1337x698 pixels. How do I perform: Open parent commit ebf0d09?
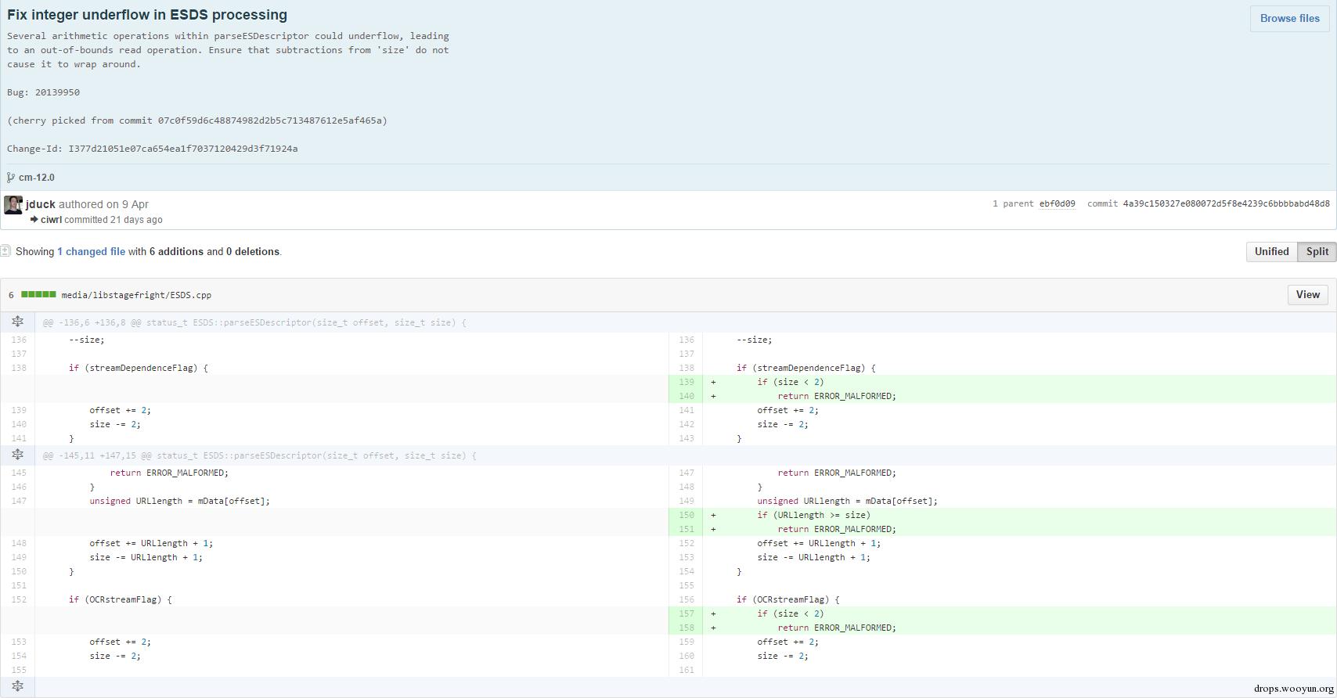(x=1057, y=203)
